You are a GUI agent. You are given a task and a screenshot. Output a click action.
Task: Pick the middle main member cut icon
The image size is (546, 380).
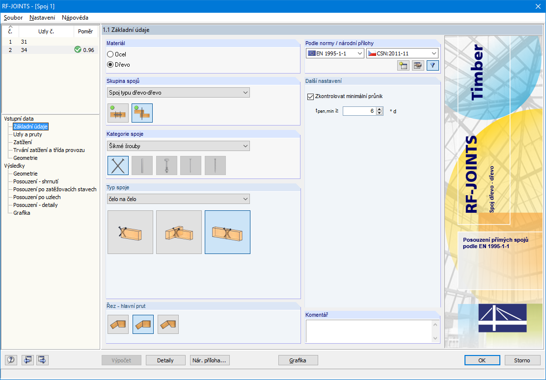pos(143,325)
